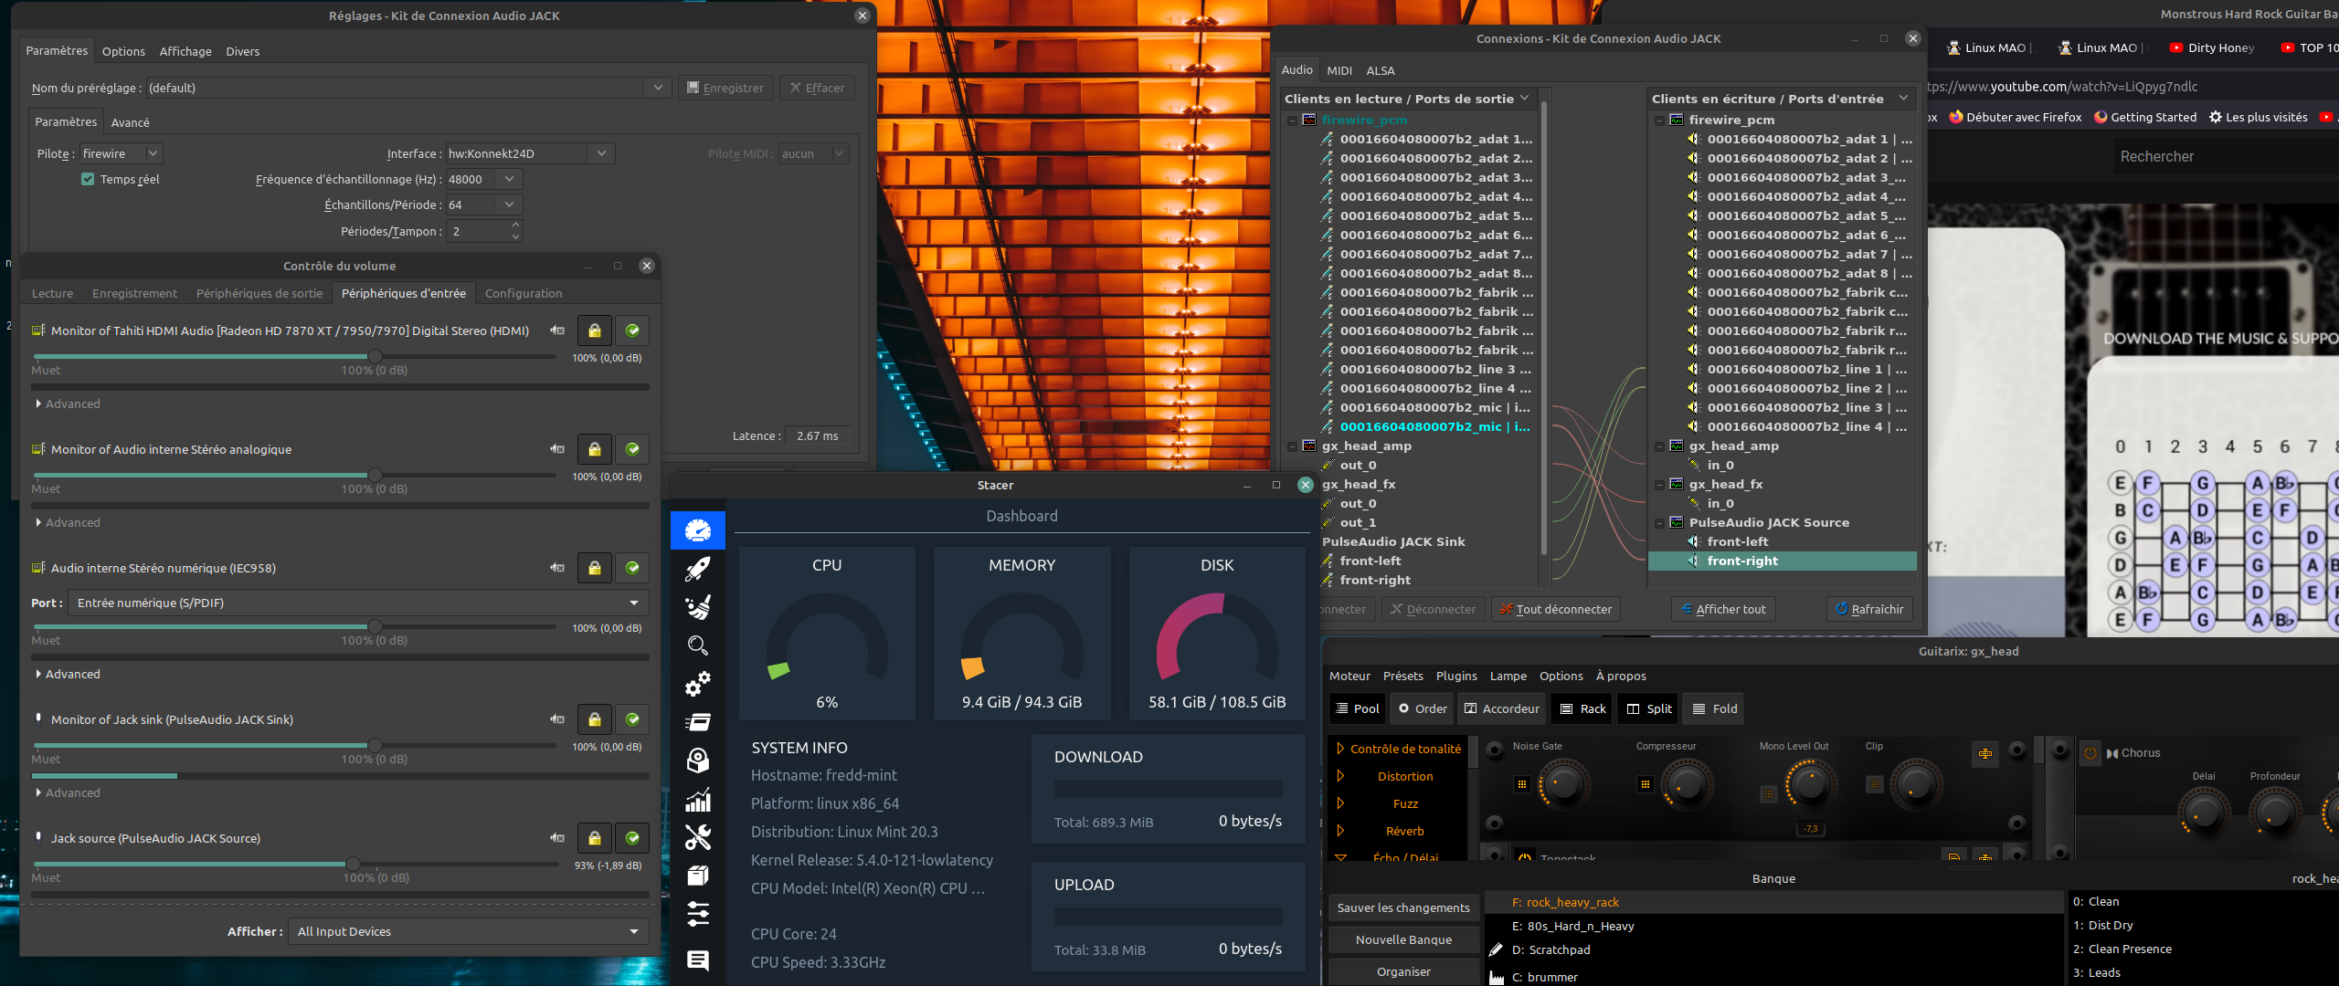This screenshot has height=986, width=2339.
Task: Lock channels for Monitor of Jack sink
Action: (x=594, y=719)
